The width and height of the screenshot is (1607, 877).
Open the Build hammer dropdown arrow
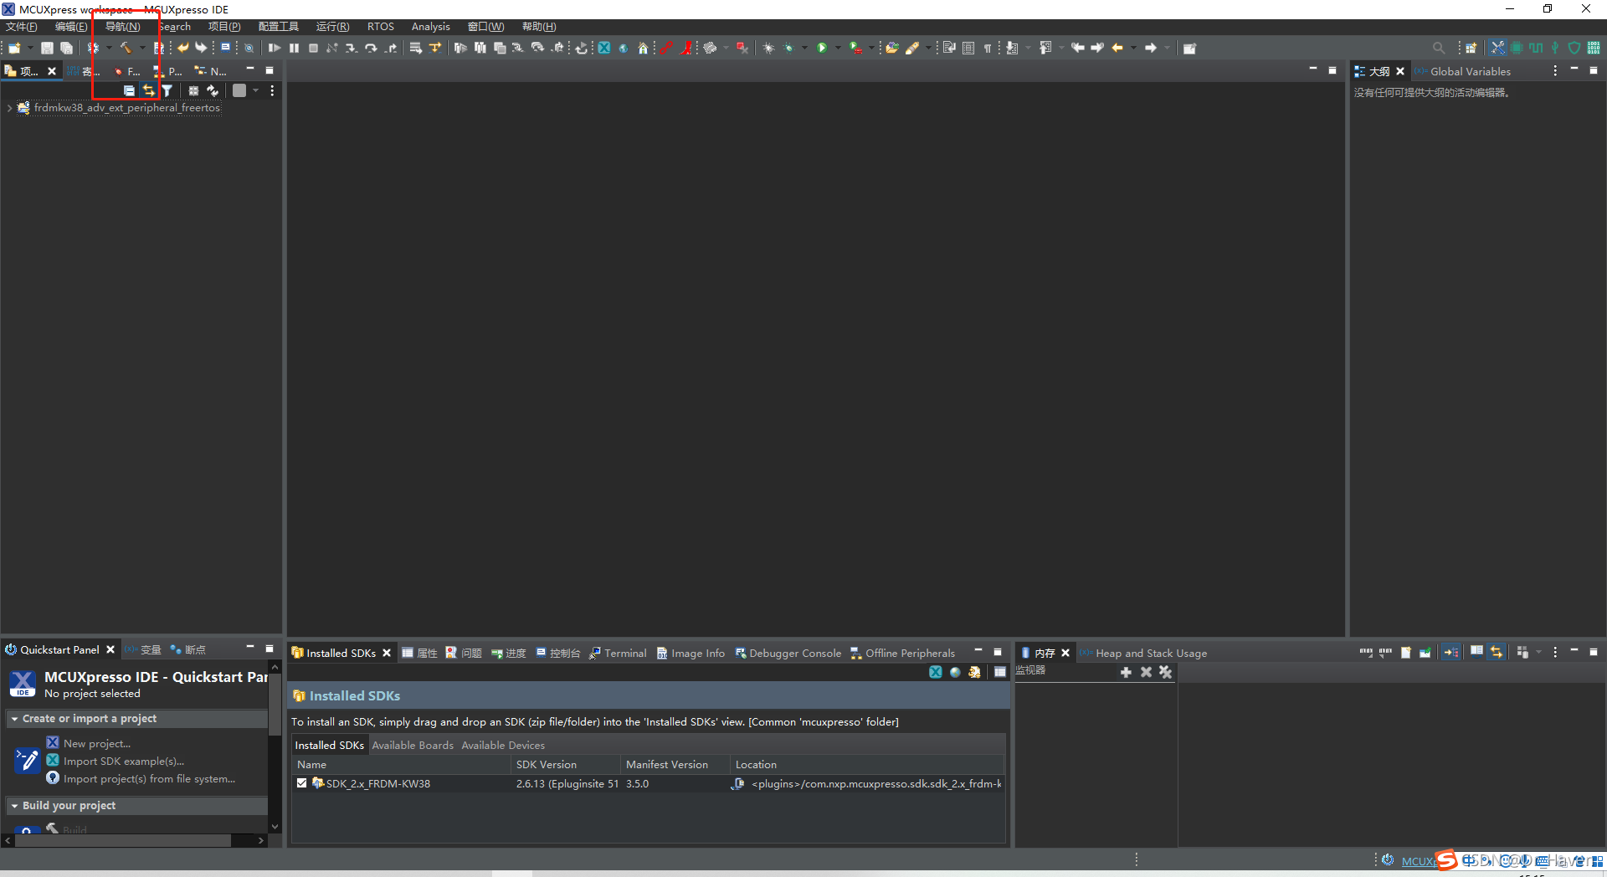click(141, 48)
